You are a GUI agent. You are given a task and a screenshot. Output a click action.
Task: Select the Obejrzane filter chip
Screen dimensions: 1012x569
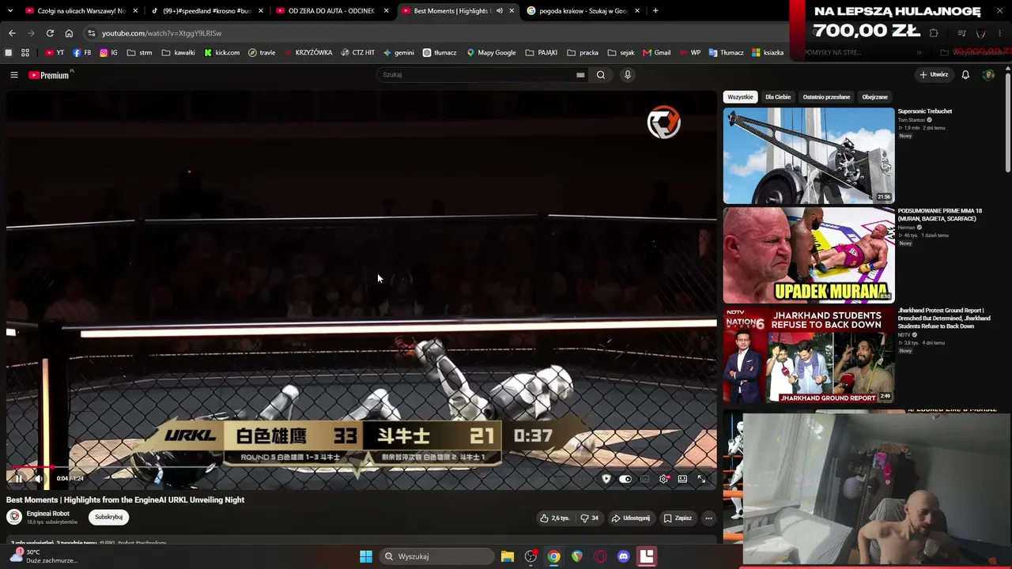pyautogui.click(x=874, y=97)
